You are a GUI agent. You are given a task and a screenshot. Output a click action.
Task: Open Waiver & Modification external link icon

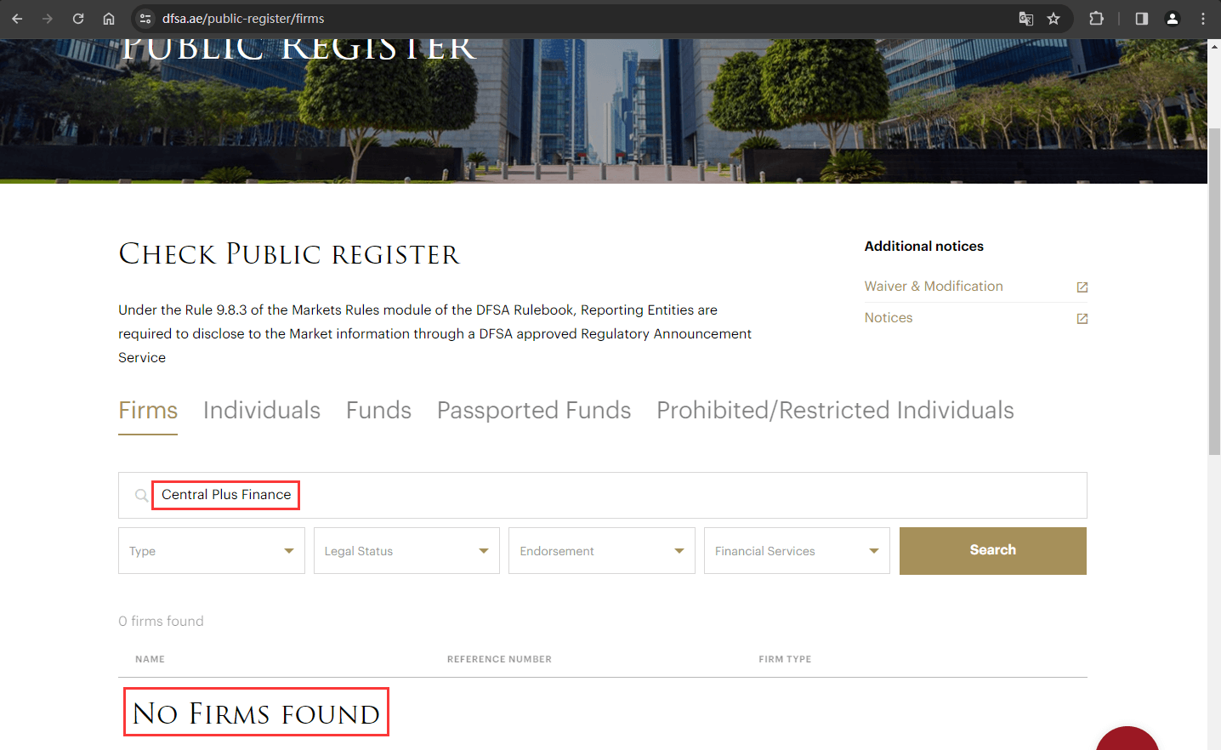(1082, 287)
